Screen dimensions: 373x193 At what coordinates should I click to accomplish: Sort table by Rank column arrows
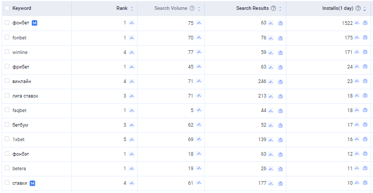(x=132, y=8)
